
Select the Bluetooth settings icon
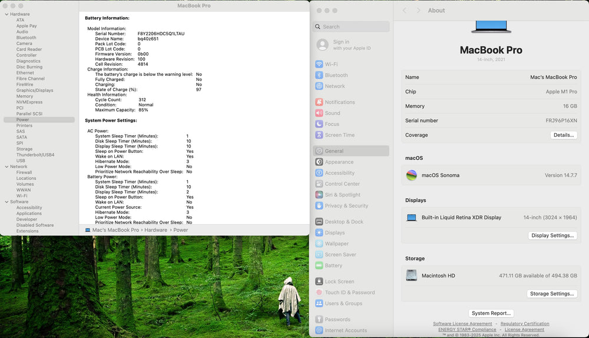[319, 75]
